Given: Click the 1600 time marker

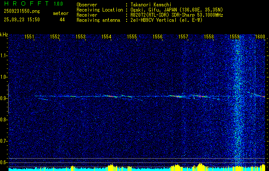Looking at the screenshot, I should 260,36.
